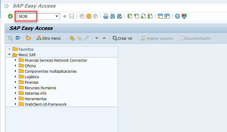
Task: Click the Crear rol button
Action: [122, 38]
